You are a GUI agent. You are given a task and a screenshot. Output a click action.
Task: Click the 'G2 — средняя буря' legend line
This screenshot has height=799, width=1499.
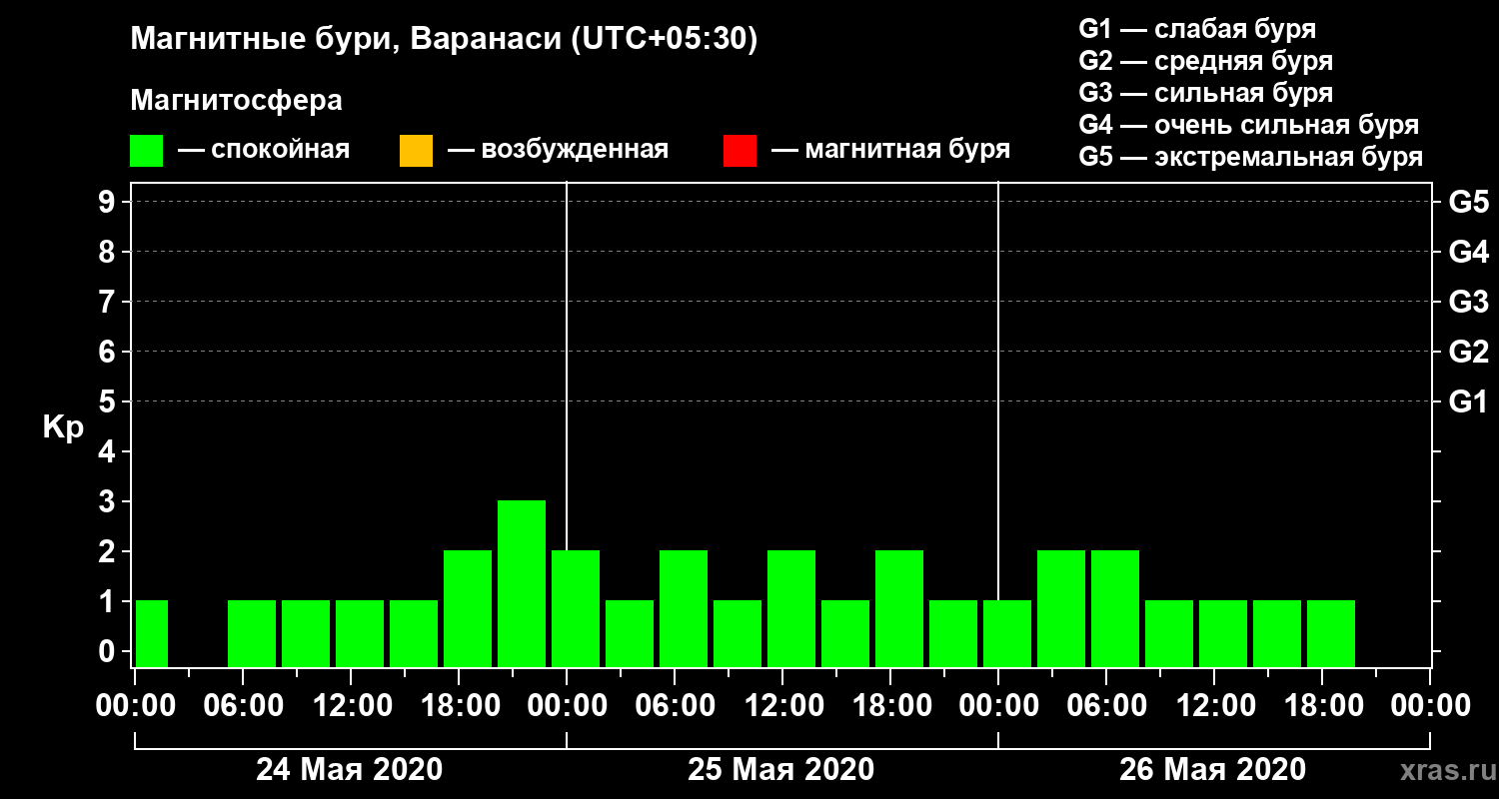pyautogui.click(x=1205, y=61)
